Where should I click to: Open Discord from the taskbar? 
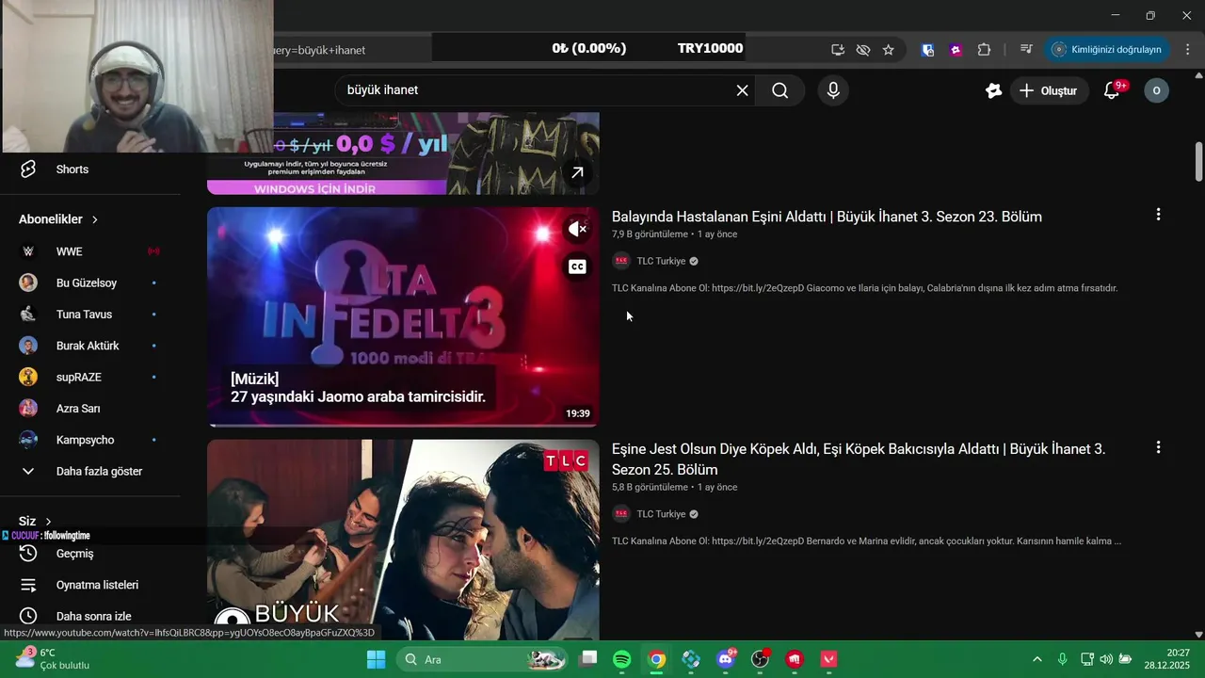coord(726,659)
